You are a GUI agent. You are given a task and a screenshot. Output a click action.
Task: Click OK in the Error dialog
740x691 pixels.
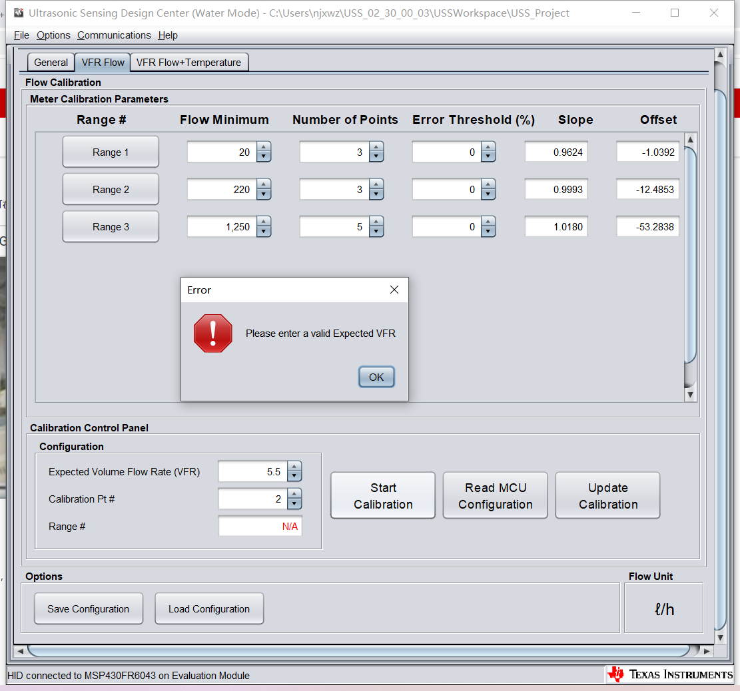click(376, 377)
